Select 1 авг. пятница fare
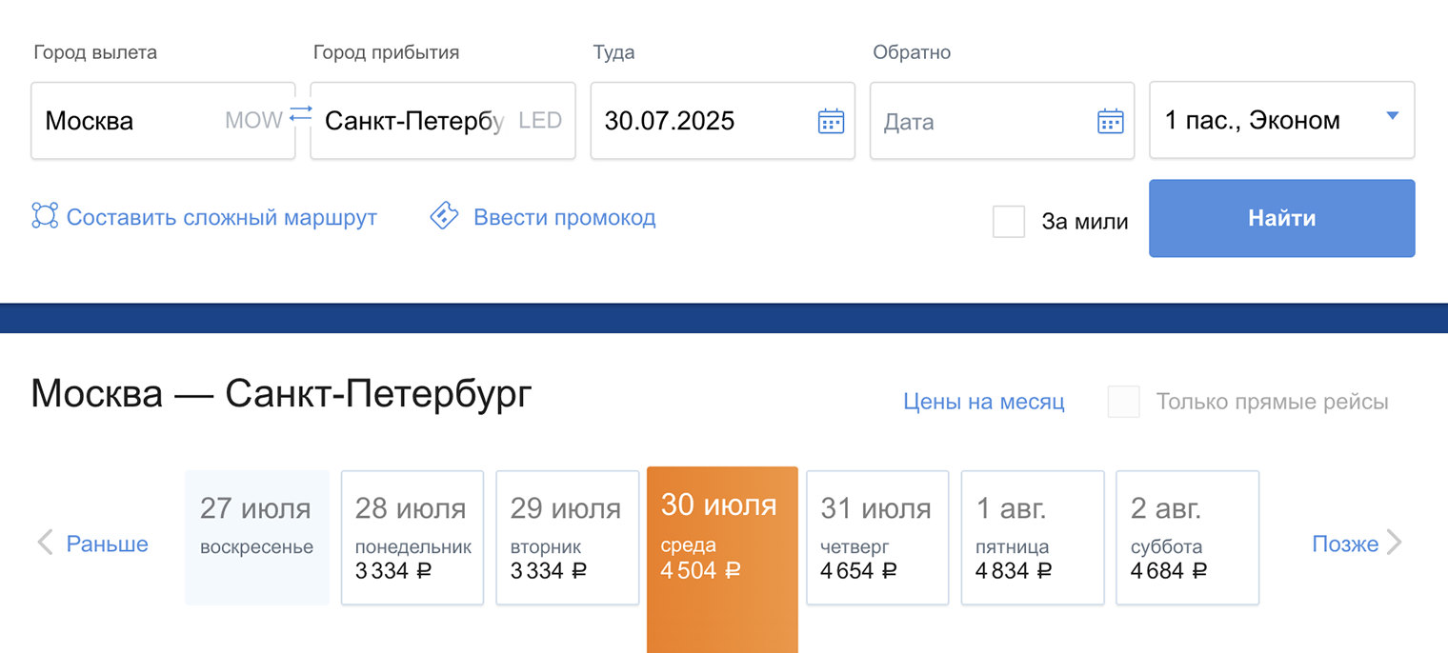Image resolution: width=1448 pixels, height=653 pixels. (x=1033, y=537)
